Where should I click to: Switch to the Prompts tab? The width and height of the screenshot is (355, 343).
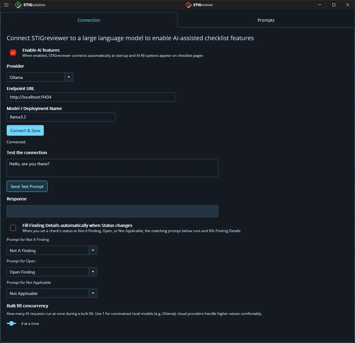coord(266,20)
